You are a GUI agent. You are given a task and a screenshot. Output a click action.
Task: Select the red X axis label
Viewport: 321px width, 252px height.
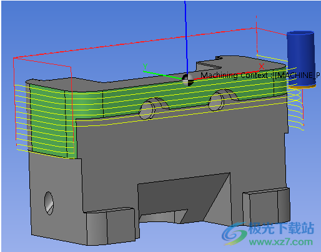262,67
